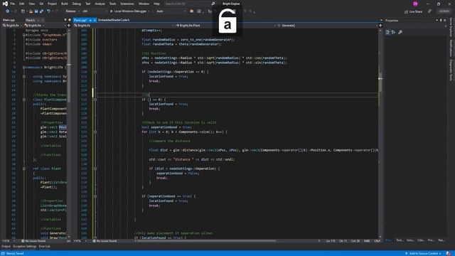Switch to the Main.cpp tab
Viewport: 455px width, 256px height.
pos(9,20)
